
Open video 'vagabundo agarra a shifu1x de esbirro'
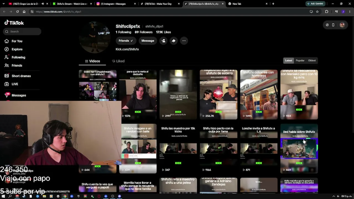coord(218,95)
